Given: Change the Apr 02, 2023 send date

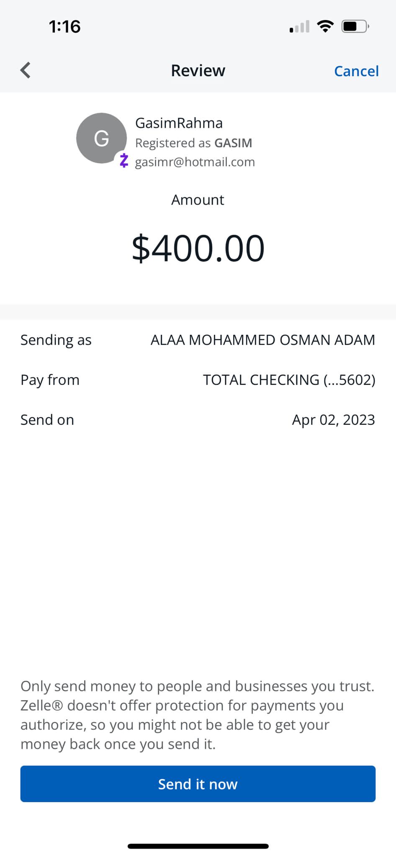Looking at the screenshot, I should [x=333, y=420].
